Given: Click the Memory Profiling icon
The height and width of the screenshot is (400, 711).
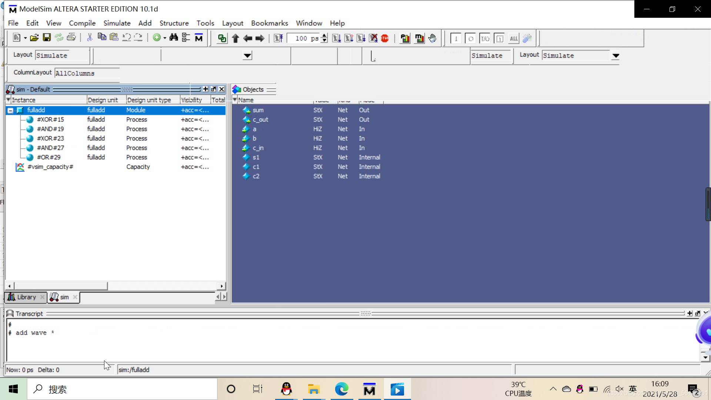Looking at the screenshot, I should [x=419, y=38].
